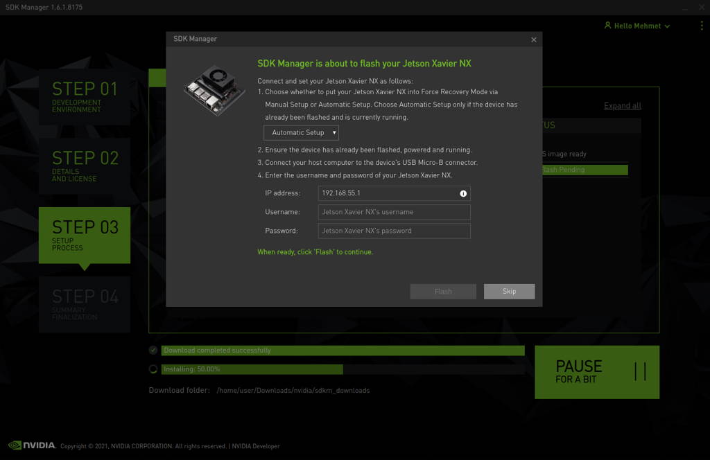The image size is (710, 460).
Task: Go to Step 01 Development Environment
Action: pyautogui.click(x=85, y=97)
